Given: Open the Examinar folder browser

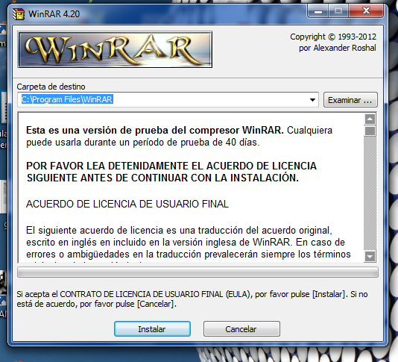Looking at the screenshot, I should [x=350, y=100].
